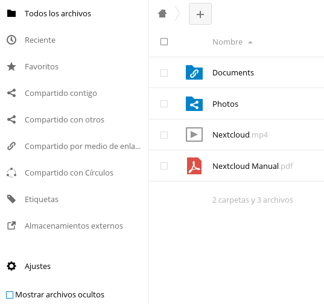Toggle the select-all files checkbox
324x304 pixels.
164,42
